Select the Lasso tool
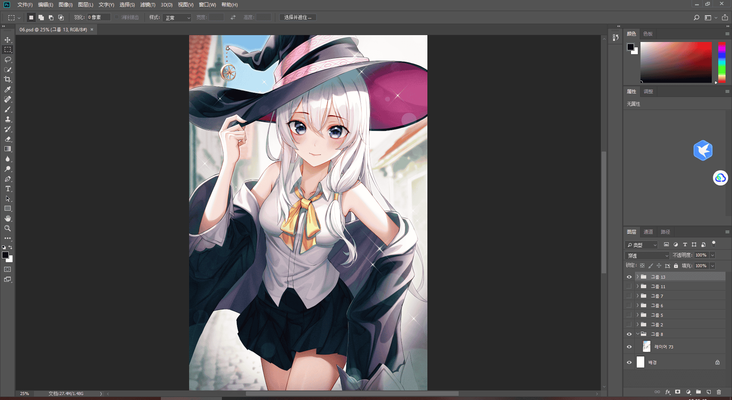This screenshot has width=732, height=400. (8, 60)
